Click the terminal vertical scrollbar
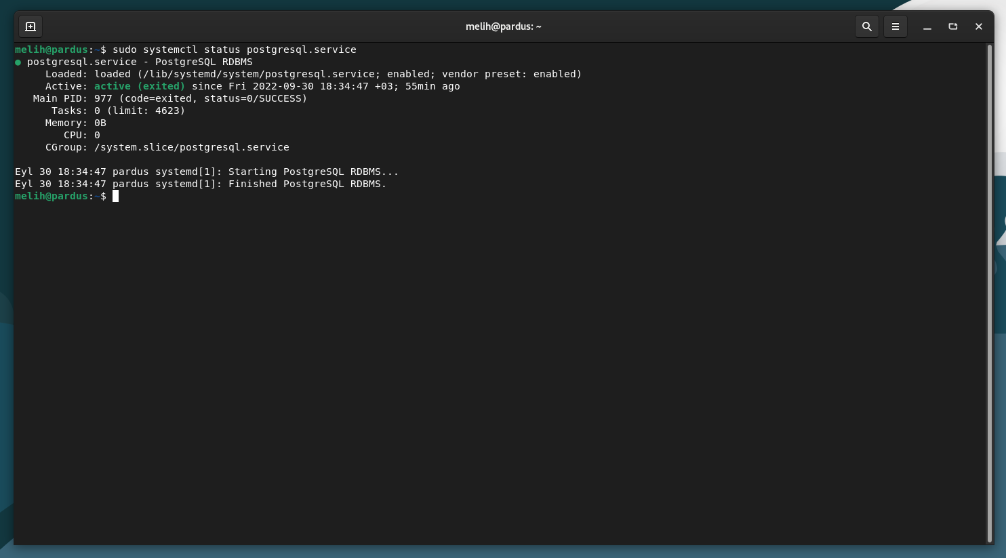 pos(990,293)
